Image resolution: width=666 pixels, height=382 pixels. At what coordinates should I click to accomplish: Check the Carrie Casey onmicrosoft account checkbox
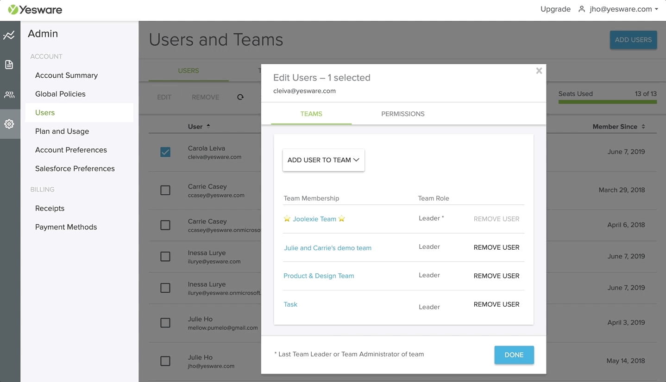165,225
